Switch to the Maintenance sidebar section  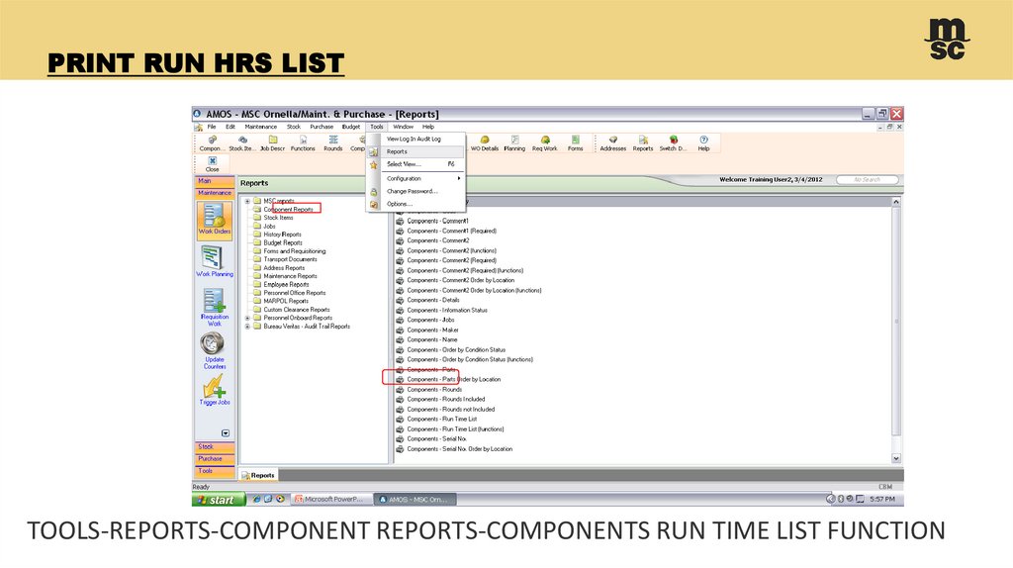click(215, 193)
